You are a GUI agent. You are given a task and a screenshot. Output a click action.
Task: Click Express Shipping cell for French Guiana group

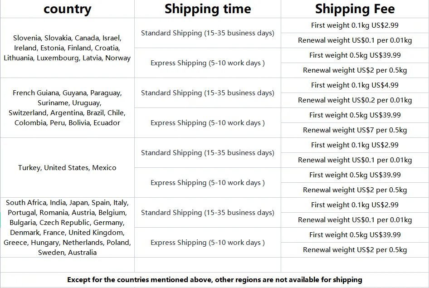pos(208,123)
